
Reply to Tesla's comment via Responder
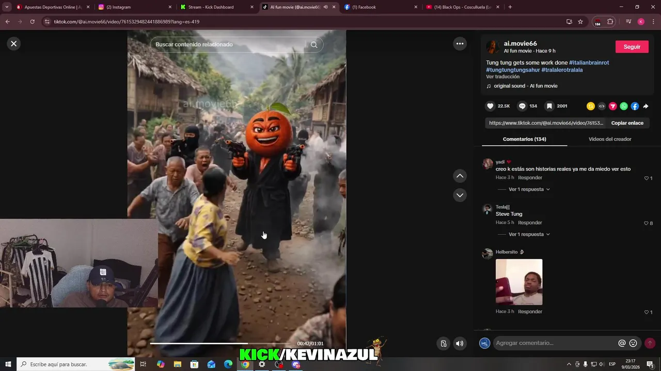tap(530, 223)
